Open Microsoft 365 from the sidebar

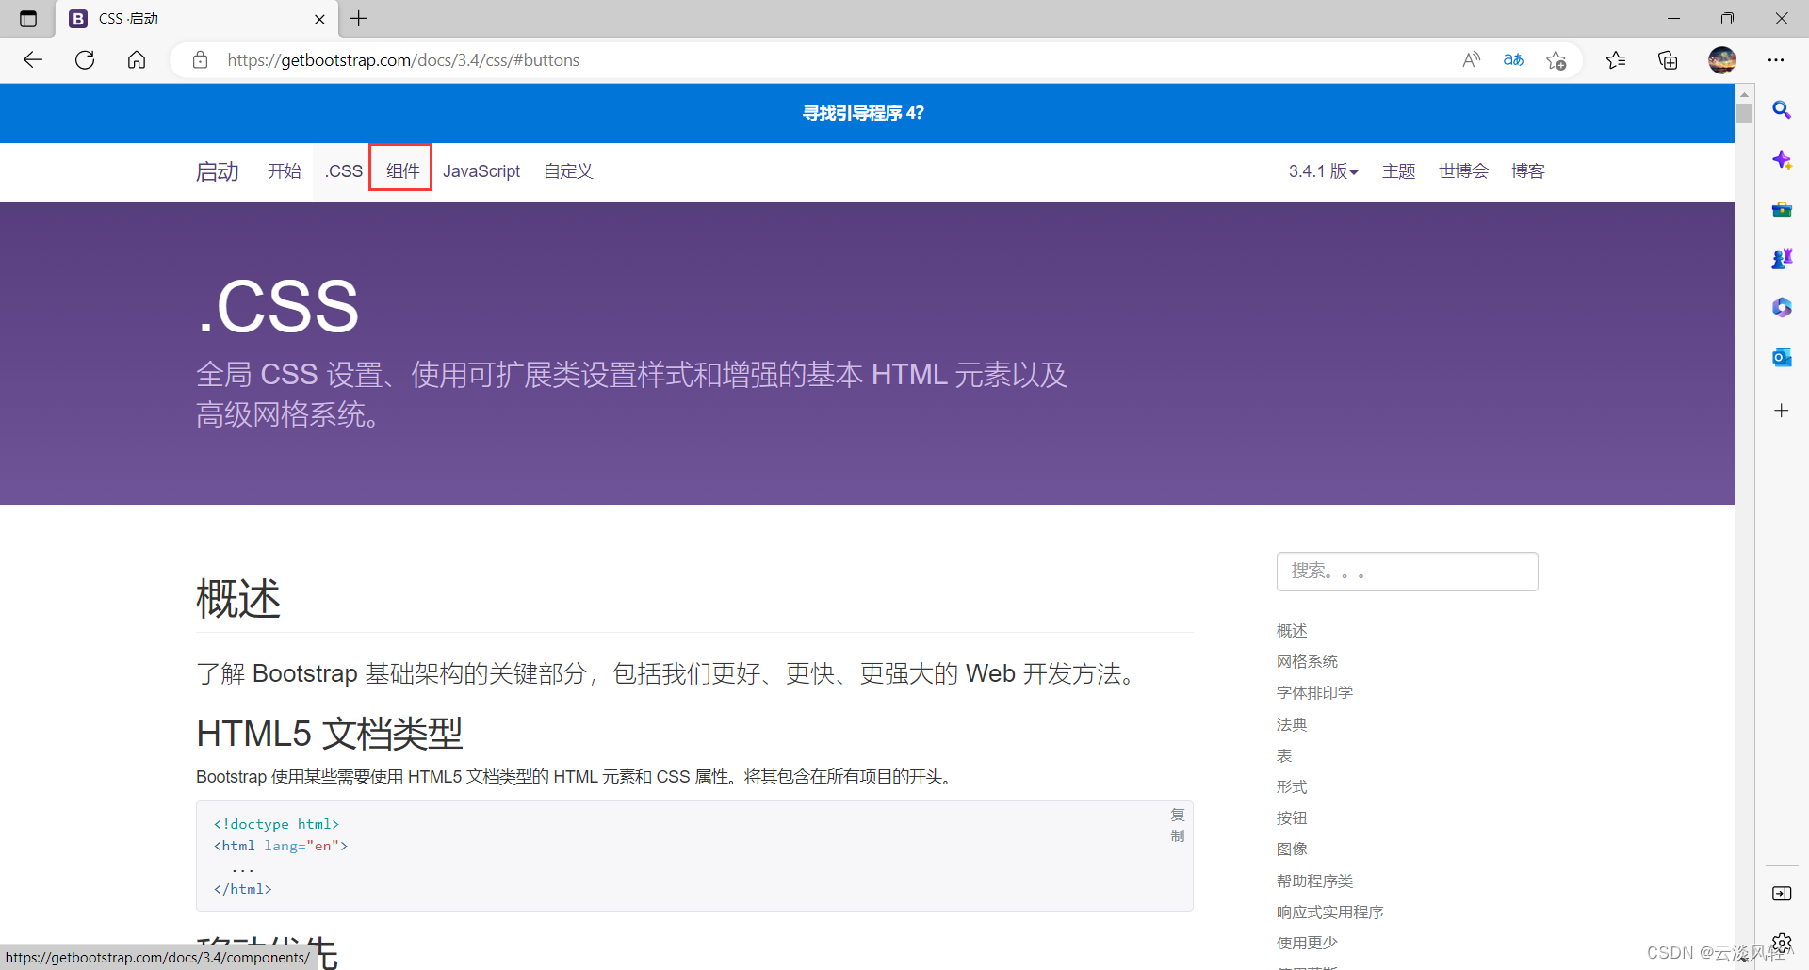[1782, 307]
